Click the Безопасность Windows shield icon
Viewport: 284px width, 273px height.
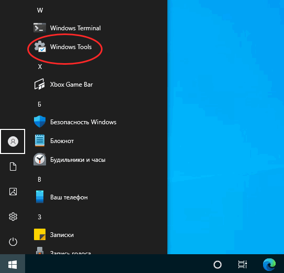[40, 122]
